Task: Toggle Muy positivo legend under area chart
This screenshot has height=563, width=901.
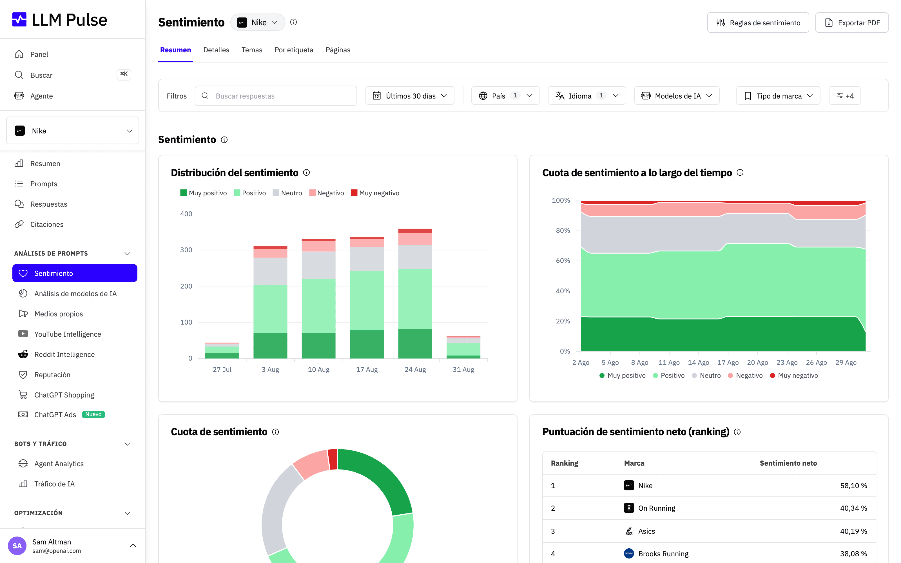Action: [623, 375]
